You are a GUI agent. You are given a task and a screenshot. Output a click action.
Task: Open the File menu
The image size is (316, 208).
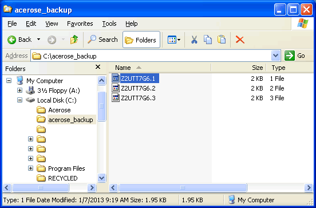(12, 23)
